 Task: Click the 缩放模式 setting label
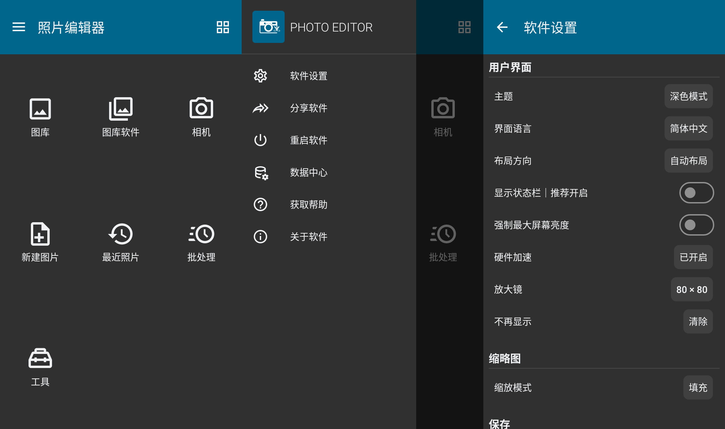(x=513, y=388)
